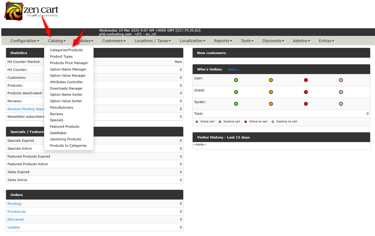Click the yellow Inactive cart legend icon
The width and height of the screenshot is (375, 236).
(221, 122)
